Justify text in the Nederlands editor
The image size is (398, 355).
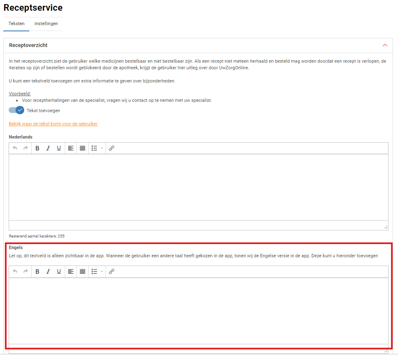[x=82, y=148]
